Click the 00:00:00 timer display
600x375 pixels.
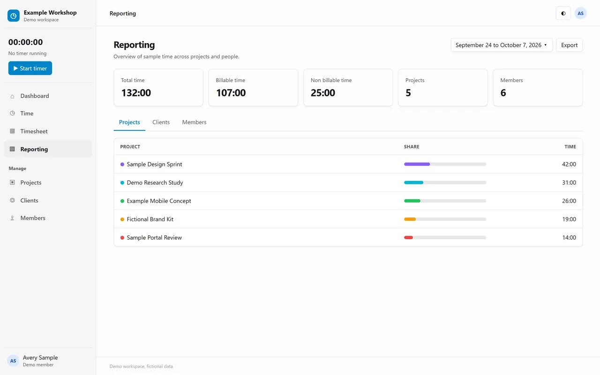tap(25, 42)
